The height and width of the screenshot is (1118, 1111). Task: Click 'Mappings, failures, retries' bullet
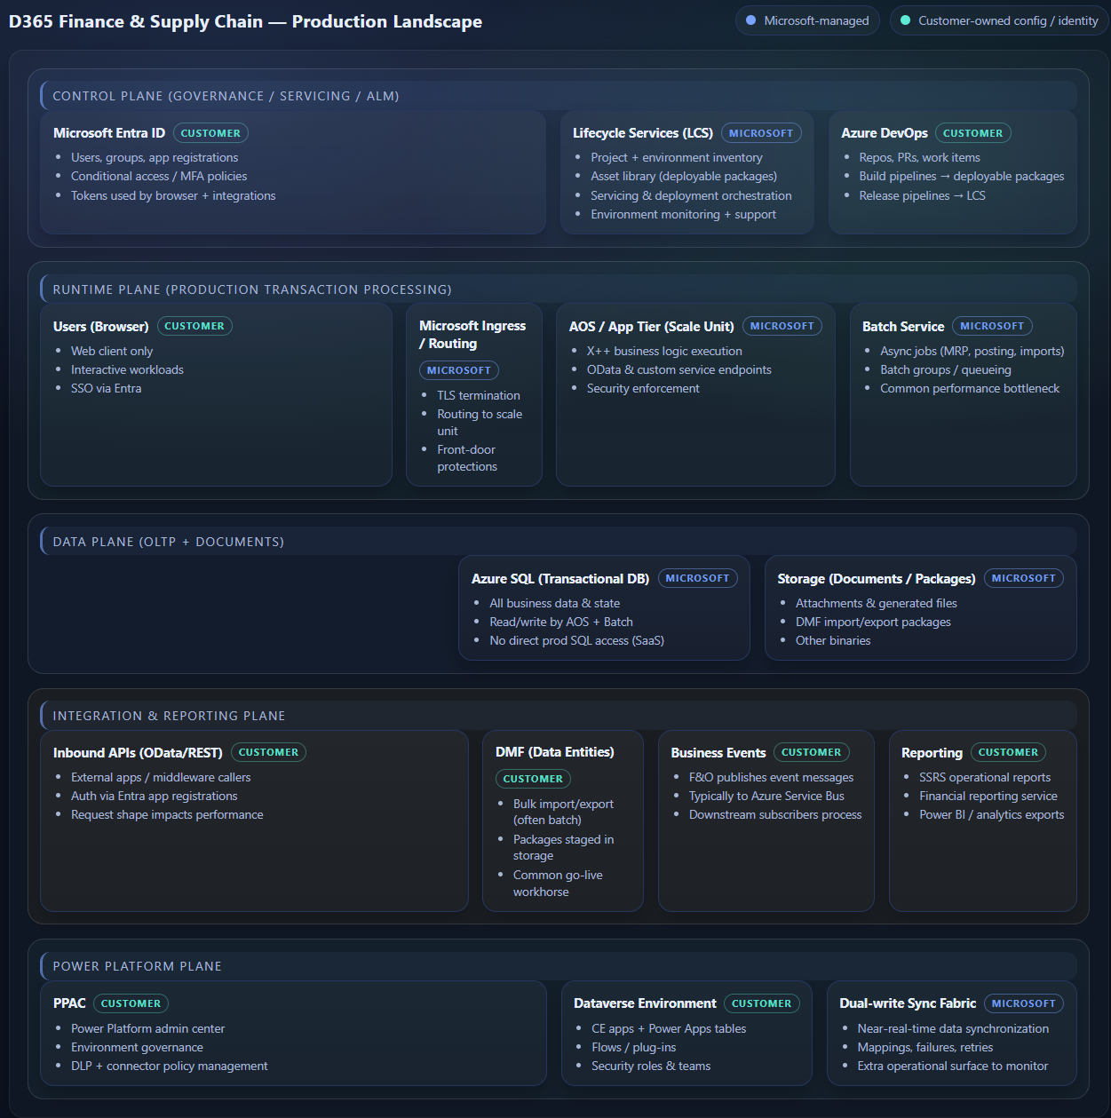tap(925, 1048)
